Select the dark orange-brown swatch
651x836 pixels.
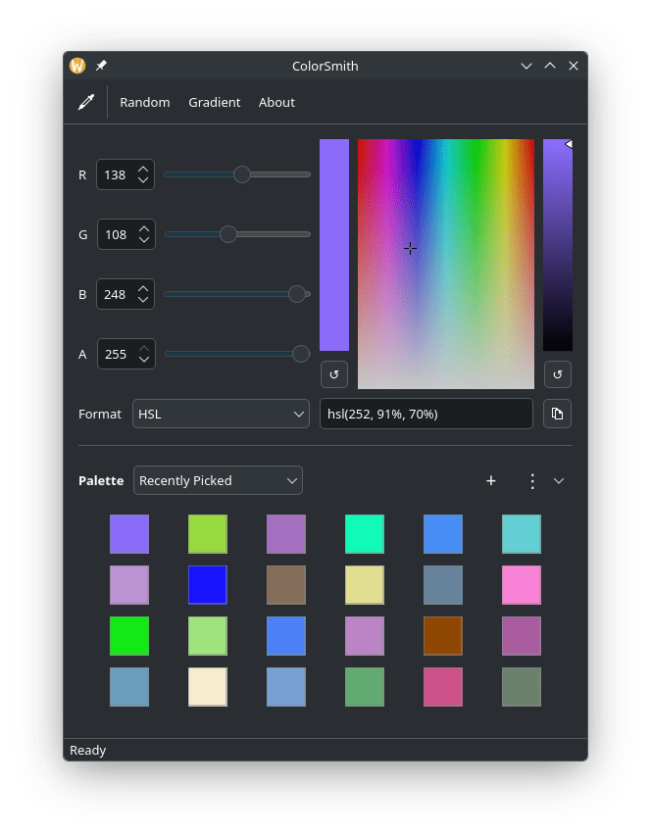tap(443, 636)
